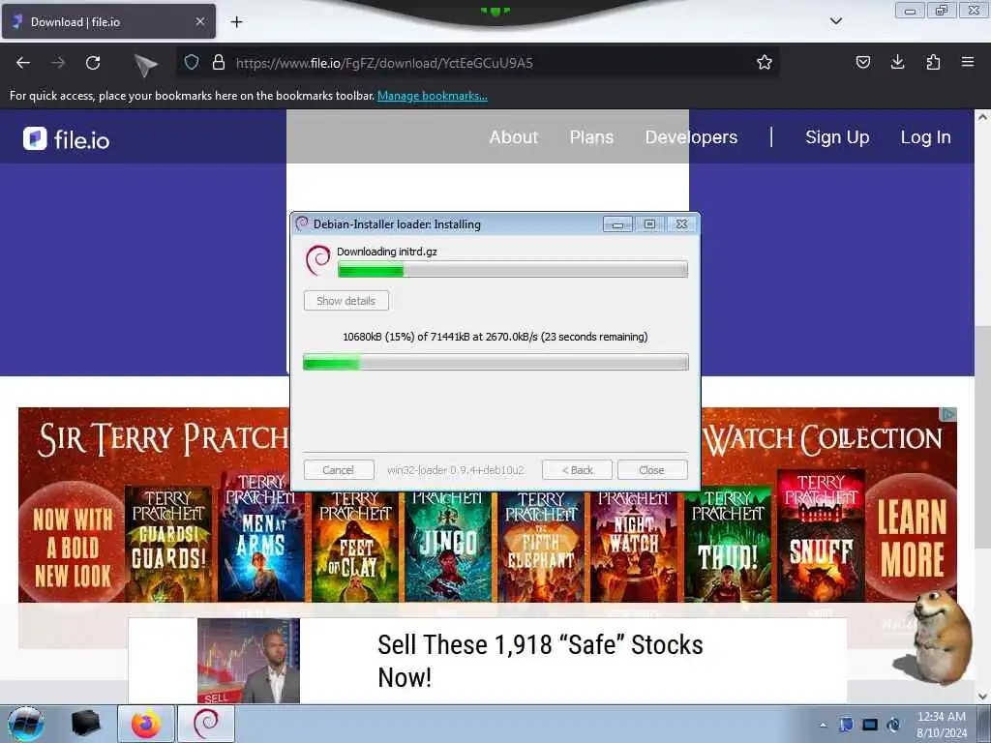Click the Feet of Clay book cover
991x743 pixels.
coord(355,548)
